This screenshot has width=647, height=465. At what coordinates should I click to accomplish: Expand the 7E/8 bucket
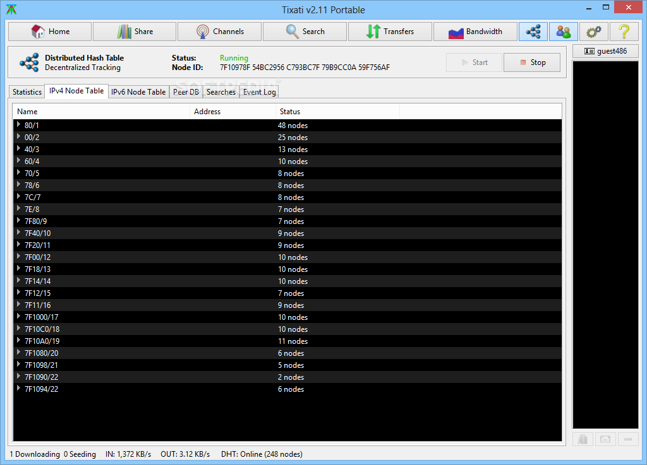tap(18, 208)
